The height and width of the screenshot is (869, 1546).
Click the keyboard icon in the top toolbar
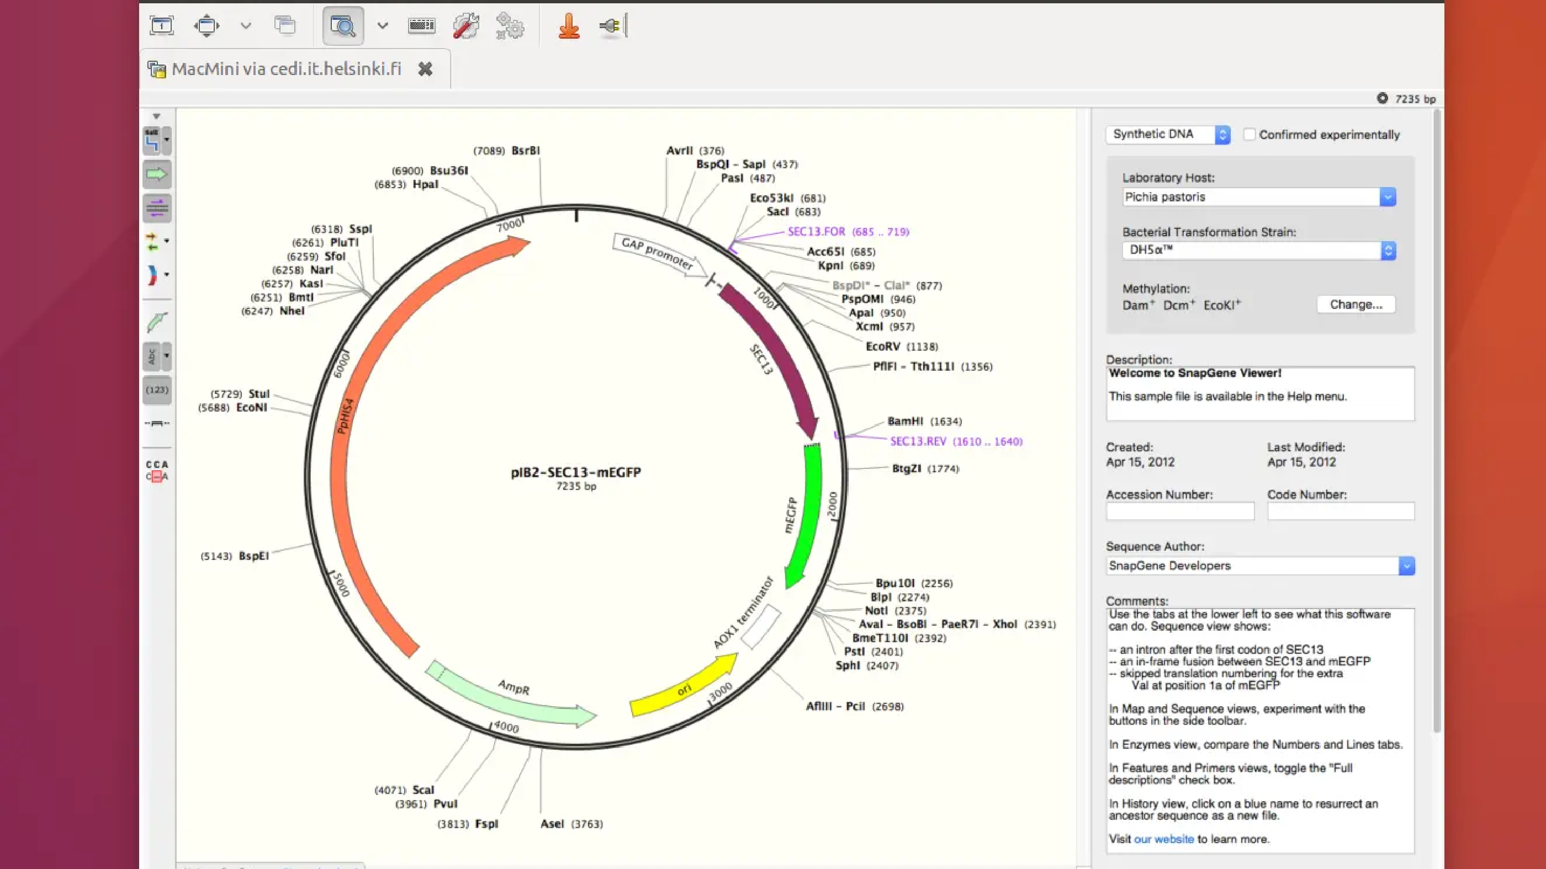tap(421, 26)
